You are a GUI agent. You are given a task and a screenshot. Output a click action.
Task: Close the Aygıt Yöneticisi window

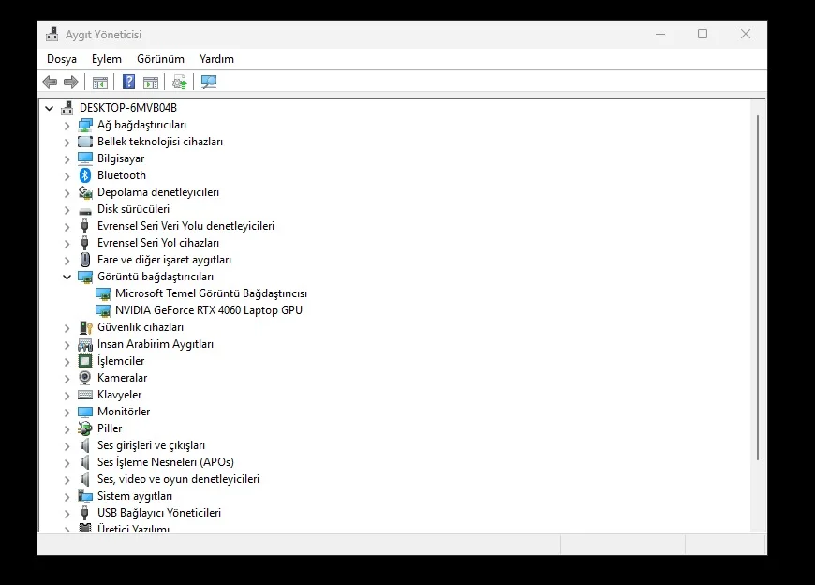pyautogui.click(x=746, y=35)
